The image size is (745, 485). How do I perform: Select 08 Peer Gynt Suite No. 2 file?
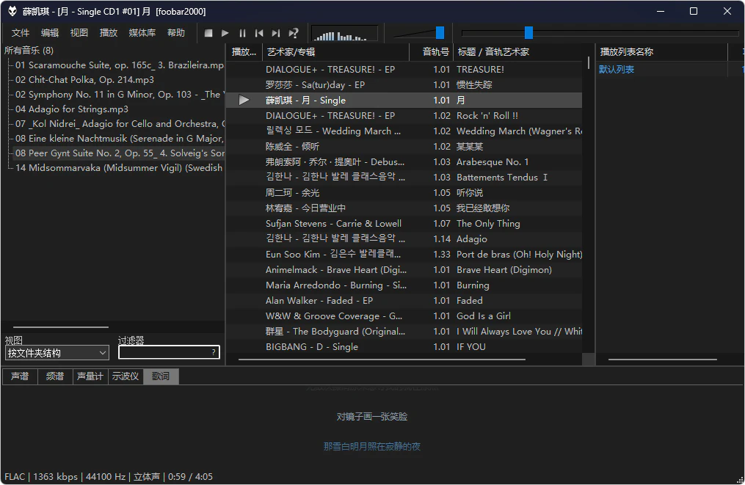click(119, 153)
